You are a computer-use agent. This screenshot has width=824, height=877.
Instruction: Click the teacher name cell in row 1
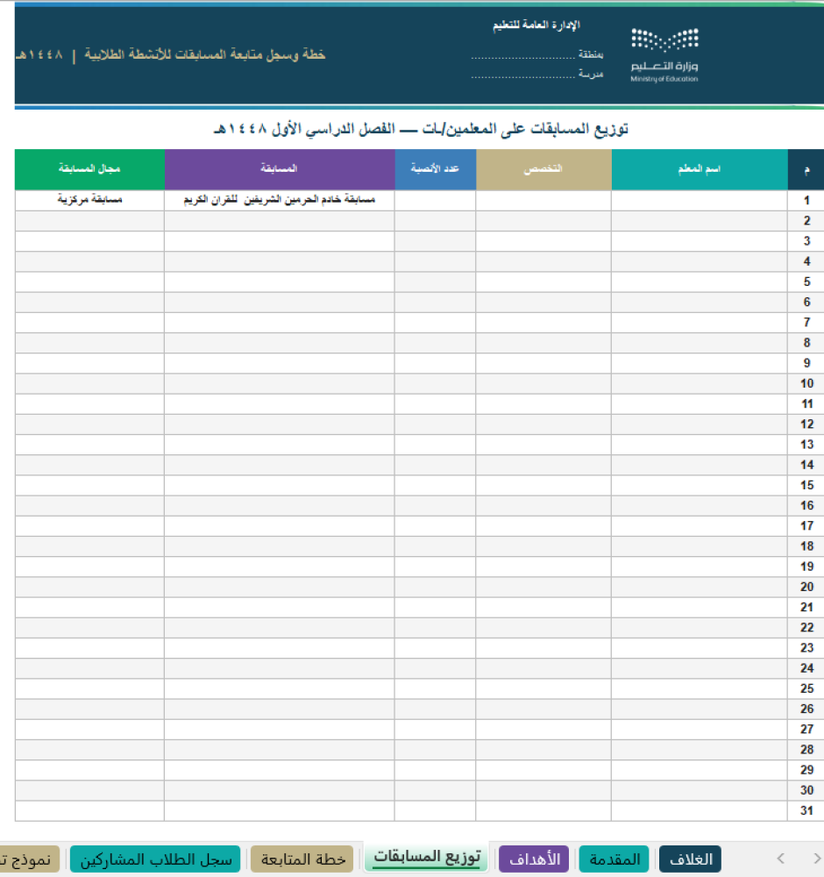(x=700, y=200)
